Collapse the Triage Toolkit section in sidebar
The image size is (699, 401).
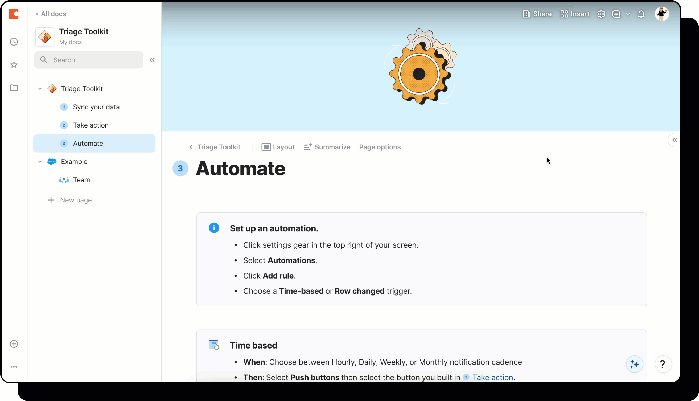pyautogui.click(x=40, y=88)
